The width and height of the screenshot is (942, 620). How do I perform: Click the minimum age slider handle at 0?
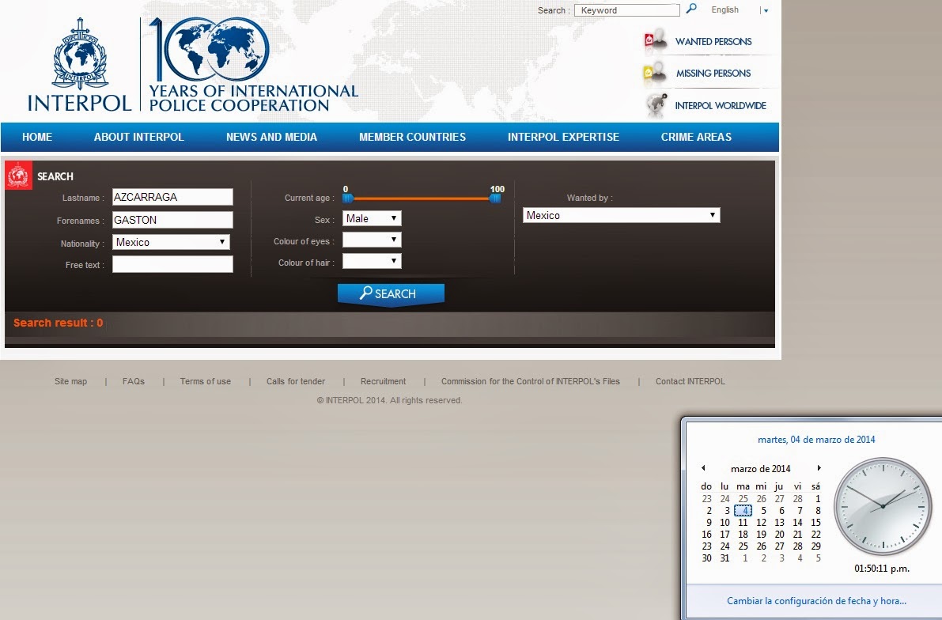click(x=348, y=198)
